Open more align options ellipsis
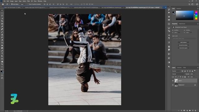Image resolution: width=199 pixels, height=112 pixels. (71, 4)
